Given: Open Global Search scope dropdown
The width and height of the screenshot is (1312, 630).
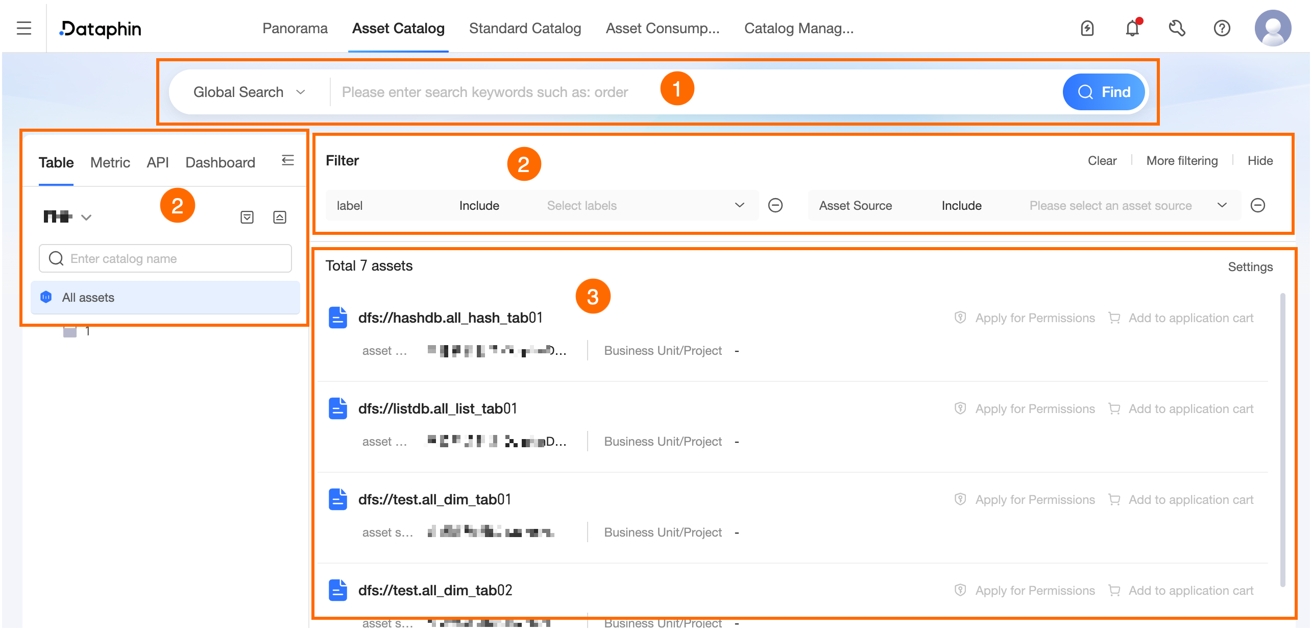Looking at the screenshot, I should [x=249, y=92].
